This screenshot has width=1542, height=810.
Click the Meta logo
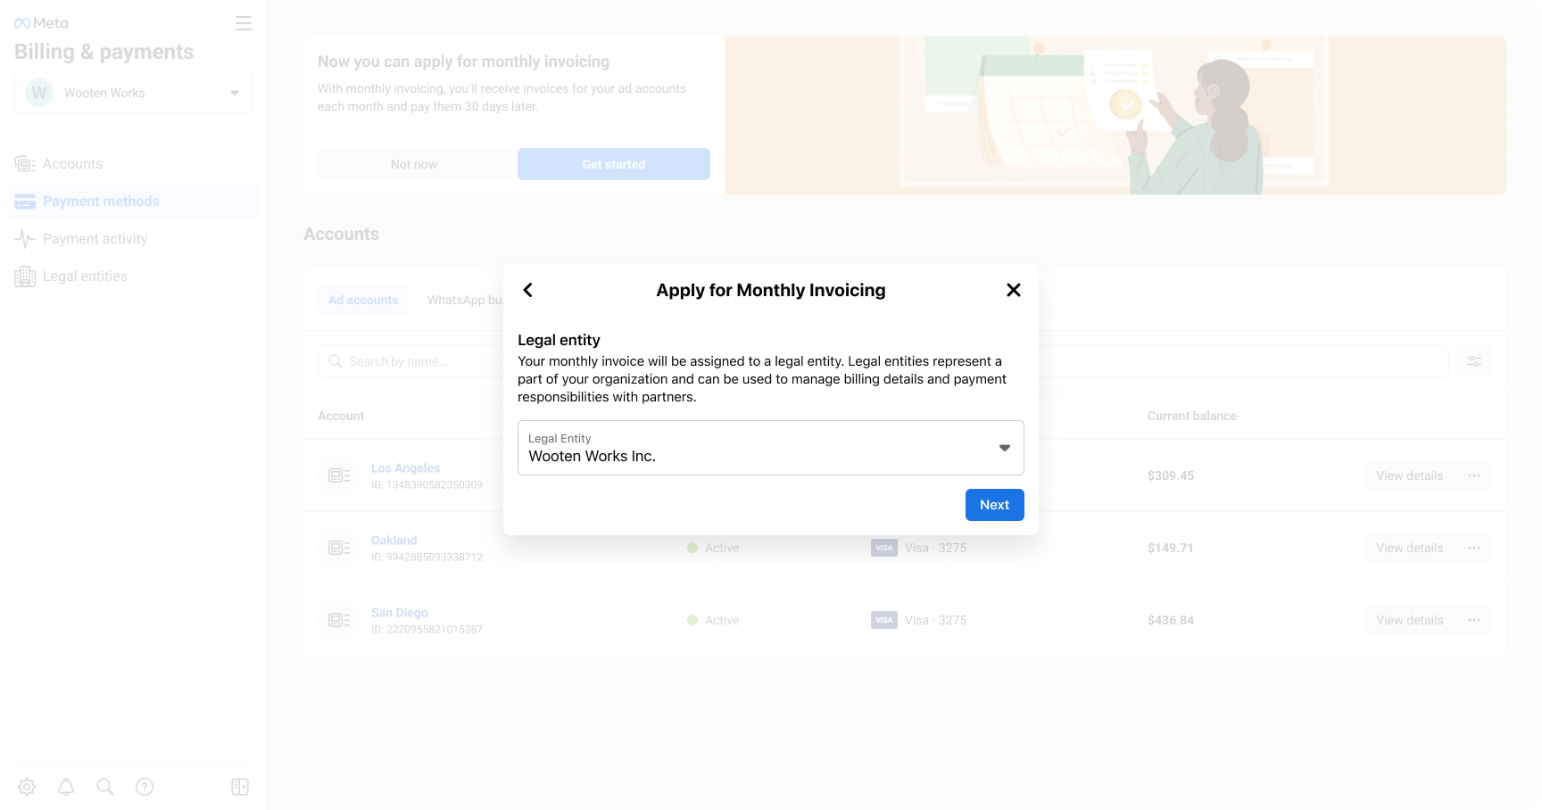(41, 23)
